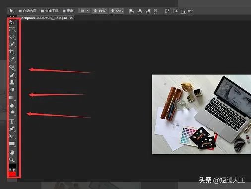
Task: Click the swap colors icon above red swatch
Action: point(10,170)
